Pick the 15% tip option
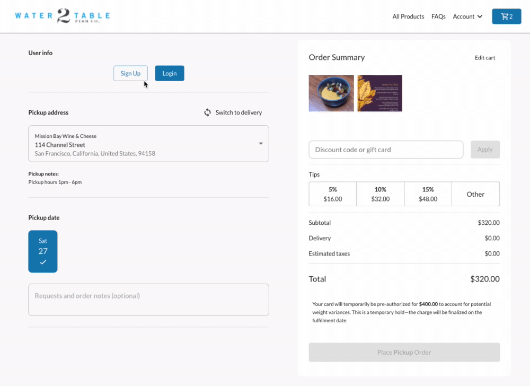Screen dimensions: 530x386 [x=428, y=194]
